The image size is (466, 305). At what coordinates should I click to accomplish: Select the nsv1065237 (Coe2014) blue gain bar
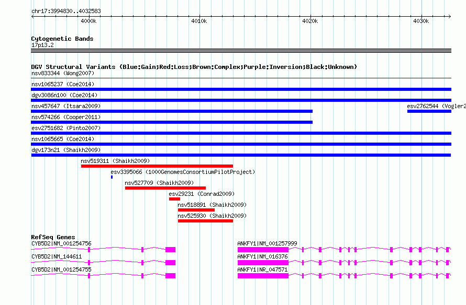point(241,89)
